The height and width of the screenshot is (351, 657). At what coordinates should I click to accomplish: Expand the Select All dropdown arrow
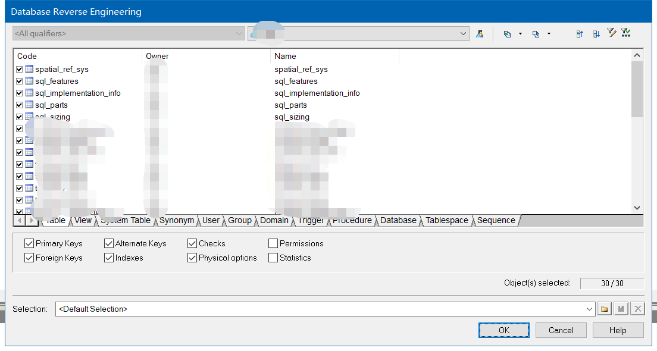click(520, 33)
